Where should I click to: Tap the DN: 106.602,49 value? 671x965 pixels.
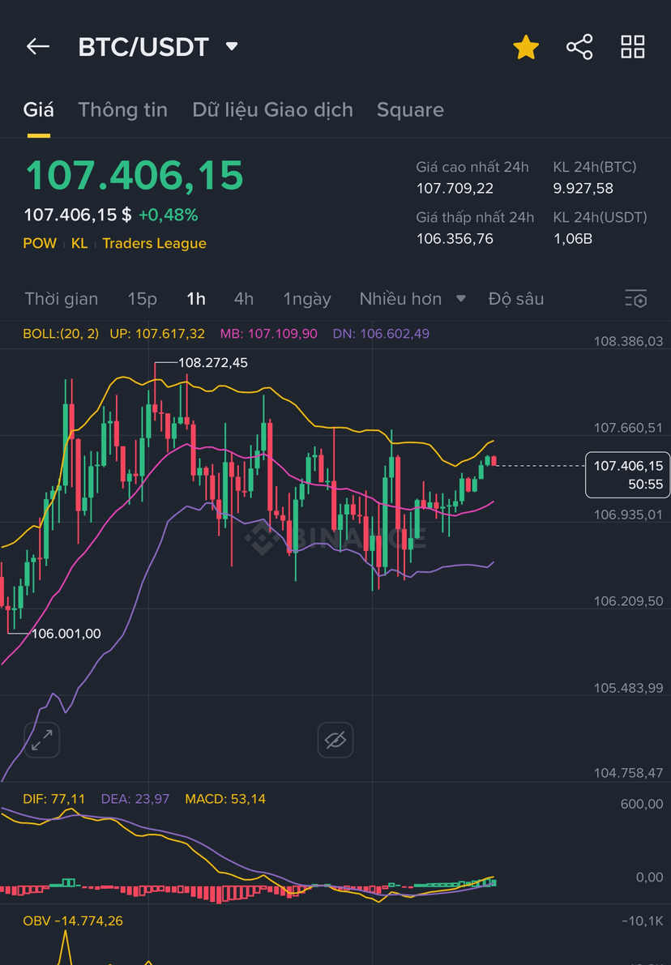coord(381,334)
